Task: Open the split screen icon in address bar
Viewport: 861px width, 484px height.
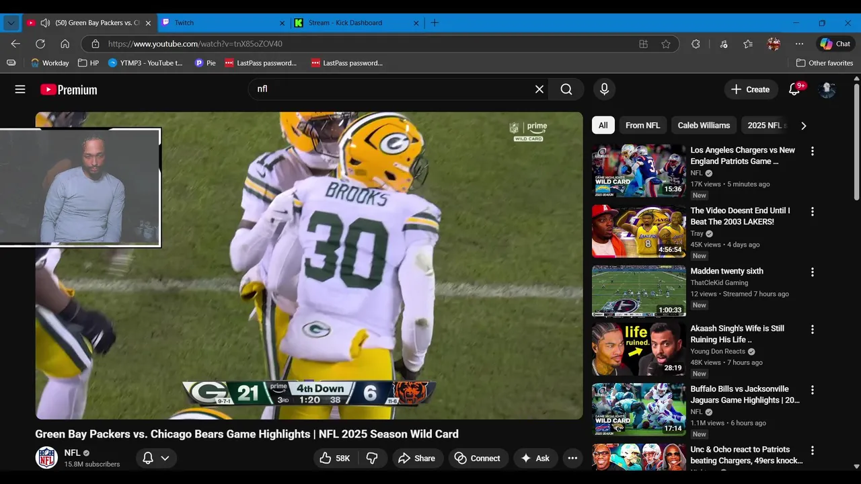Action: tap(644, 44)
